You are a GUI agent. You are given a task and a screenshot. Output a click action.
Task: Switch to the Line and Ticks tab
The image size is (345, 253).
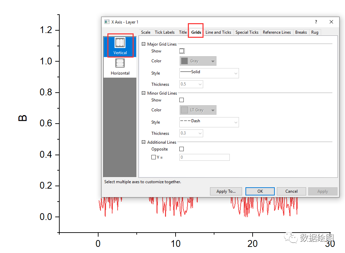tap(218, 32)
